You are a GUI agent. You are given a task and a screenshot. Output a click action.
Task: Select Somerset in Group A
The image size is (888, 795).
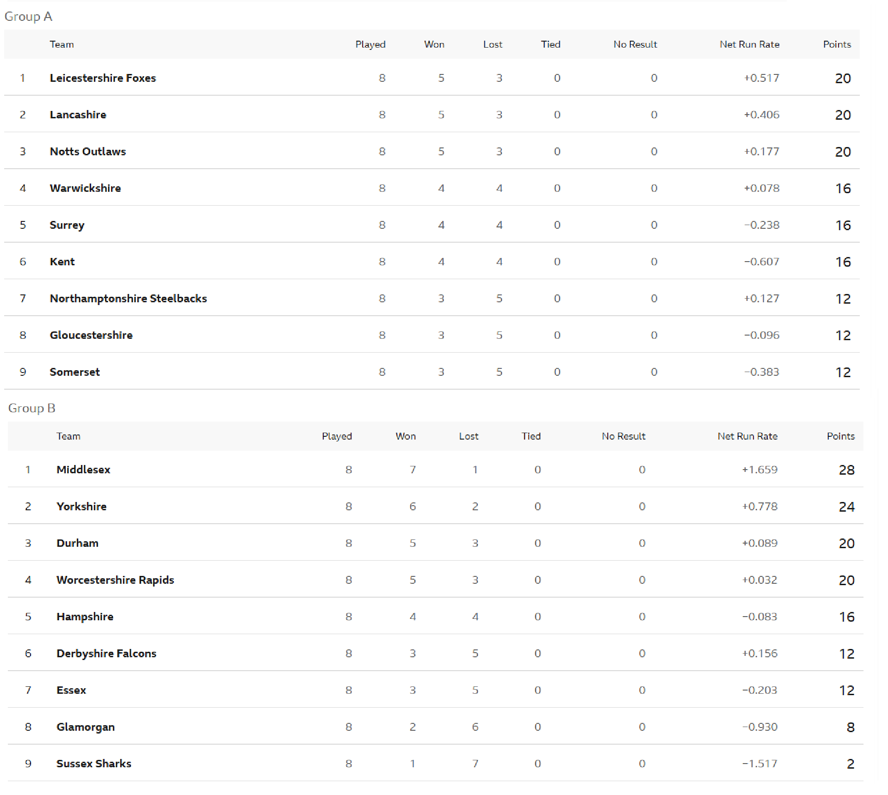74,372
